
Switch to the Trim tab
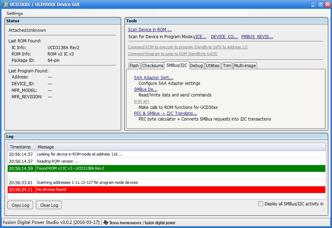(227, 66)
